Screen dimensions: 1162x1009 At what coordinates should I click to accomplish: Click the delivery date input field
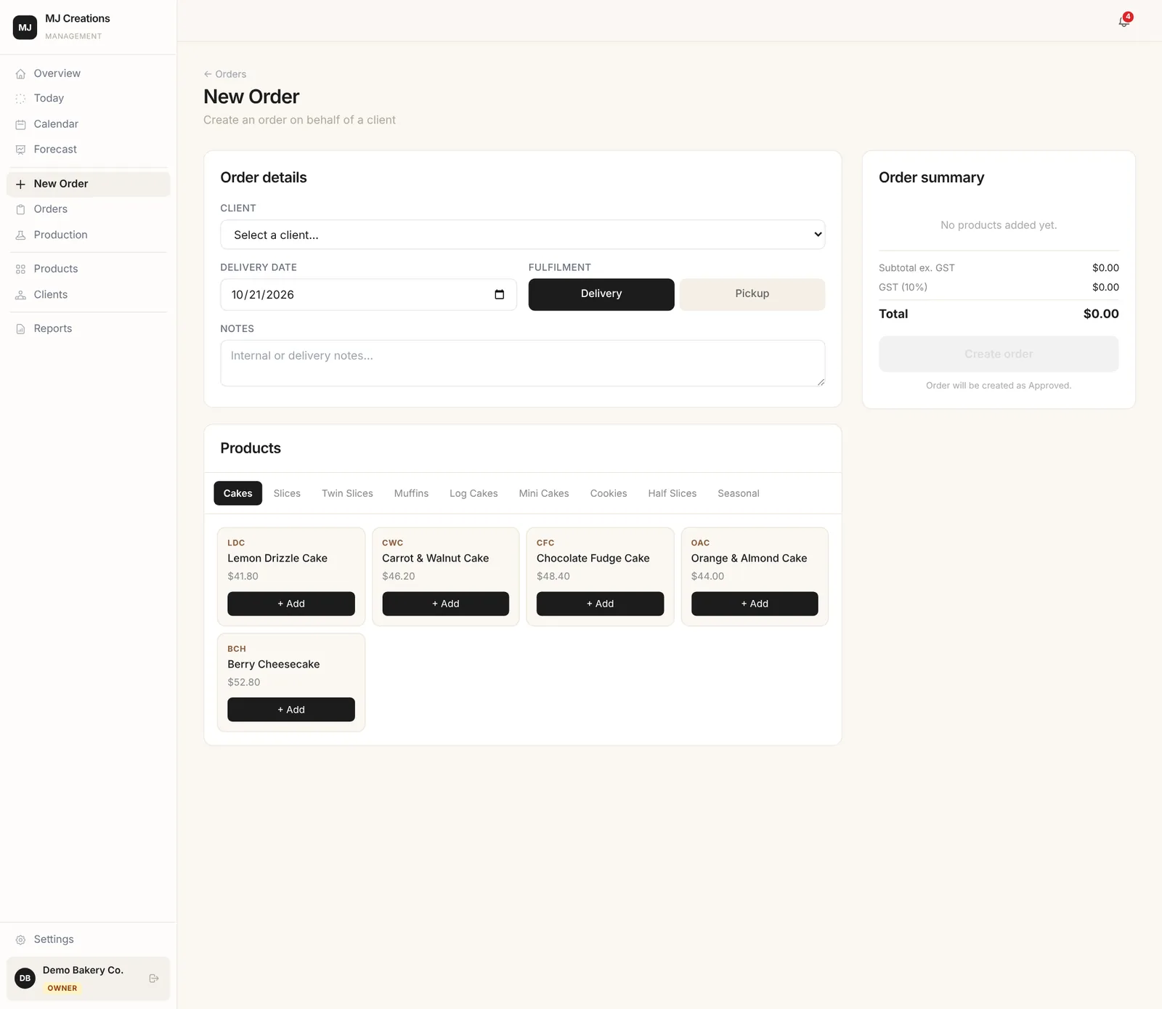pos(369,294)
